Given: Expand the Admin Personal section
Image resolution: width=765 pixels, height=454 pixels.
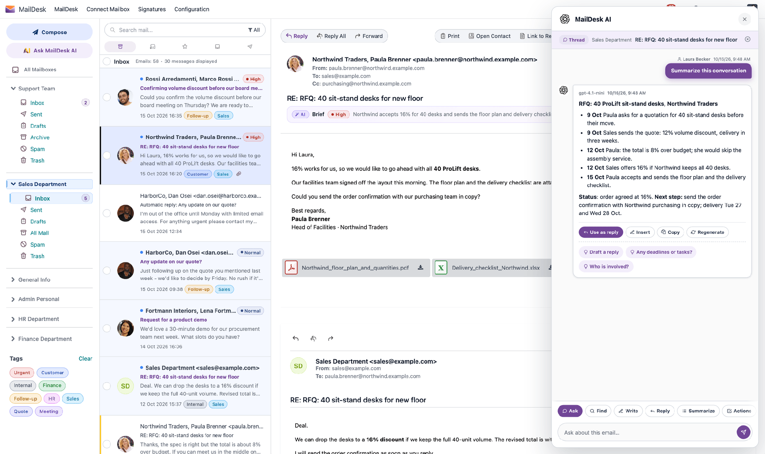Looking at the screenshot, I should click(x=13, y=299).
